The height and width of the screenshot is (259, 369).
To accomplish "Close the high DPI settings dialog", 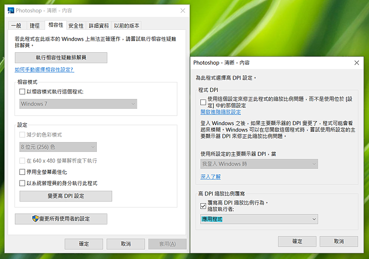I will pyautogui.click(x=357, y=63).
